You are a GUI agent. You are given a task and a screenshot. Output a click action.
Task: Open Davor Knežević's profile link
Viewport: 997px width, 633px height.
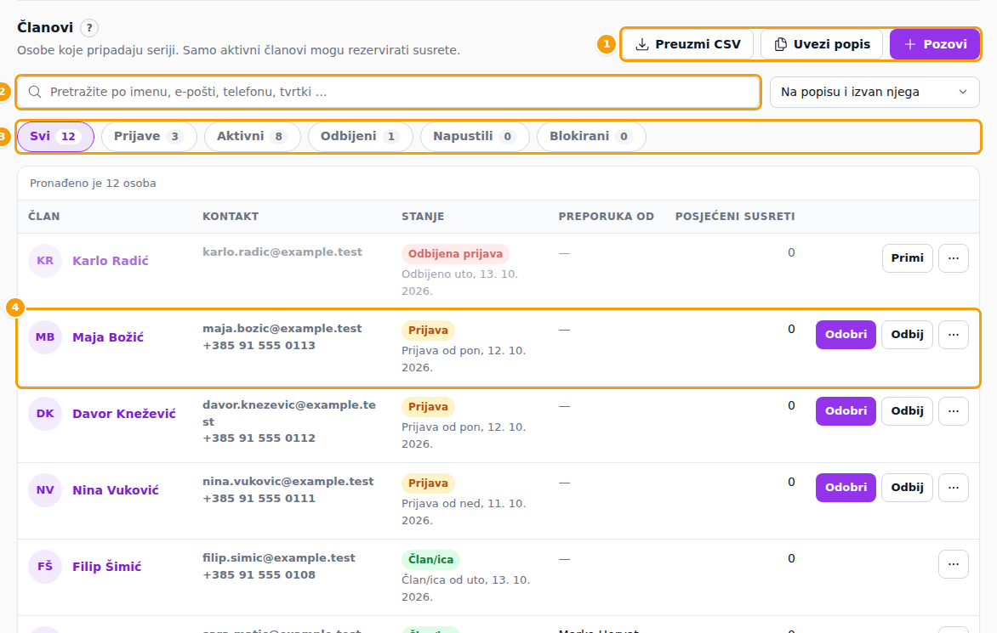pyautogui.click(x=124, y=413)
